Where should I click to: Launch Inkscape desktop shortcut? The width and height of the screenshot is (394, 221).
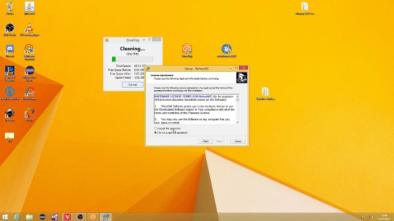coord(10,115)
